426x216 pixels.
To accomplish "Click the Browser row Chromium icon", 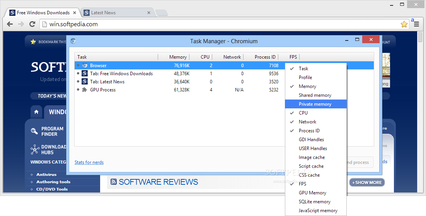I will click(85, 65).
